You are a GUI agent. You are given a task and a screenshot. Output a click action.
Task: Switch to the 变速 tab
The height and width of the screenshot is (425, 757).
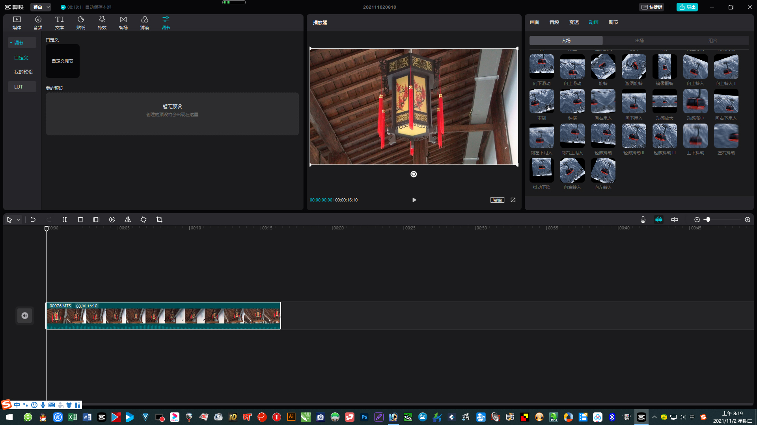(x=574, y=22)
